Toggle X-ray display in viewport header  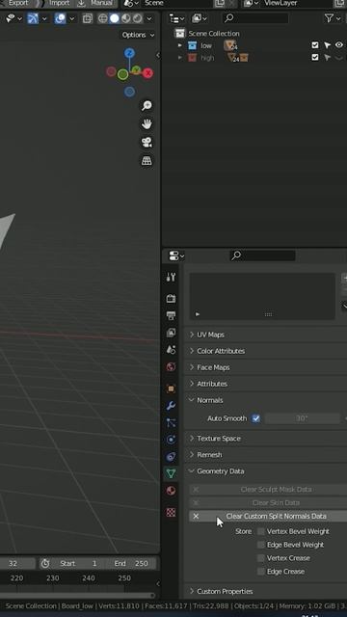(x=88, y=18)
